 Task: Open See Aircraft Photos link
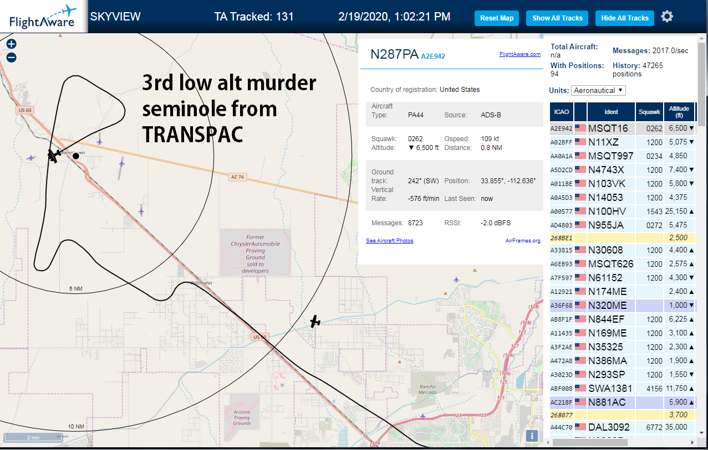(389, 240)
